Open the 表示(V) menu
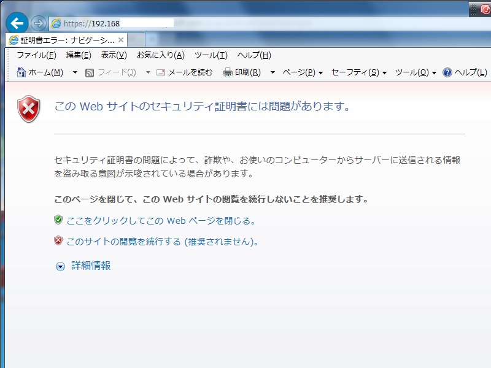Screen dimensions: 491x368 [x=114, y=55]
